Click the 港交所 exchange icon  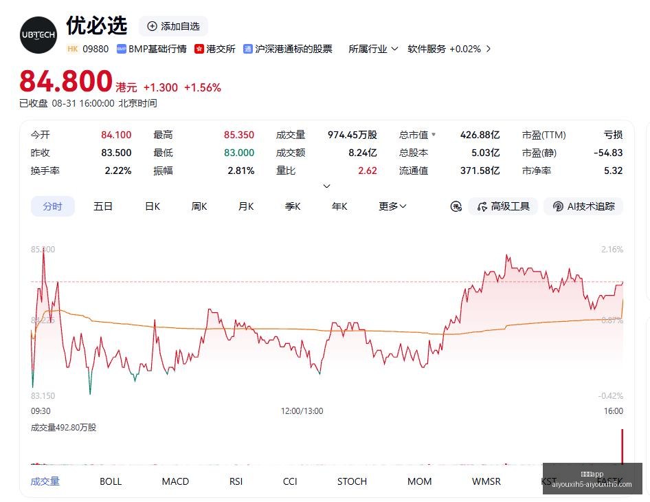click(x=199, y=49)
